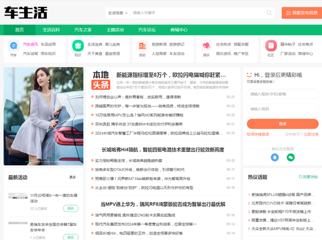Open the 育儿宝典 link

tap(112, 45)
